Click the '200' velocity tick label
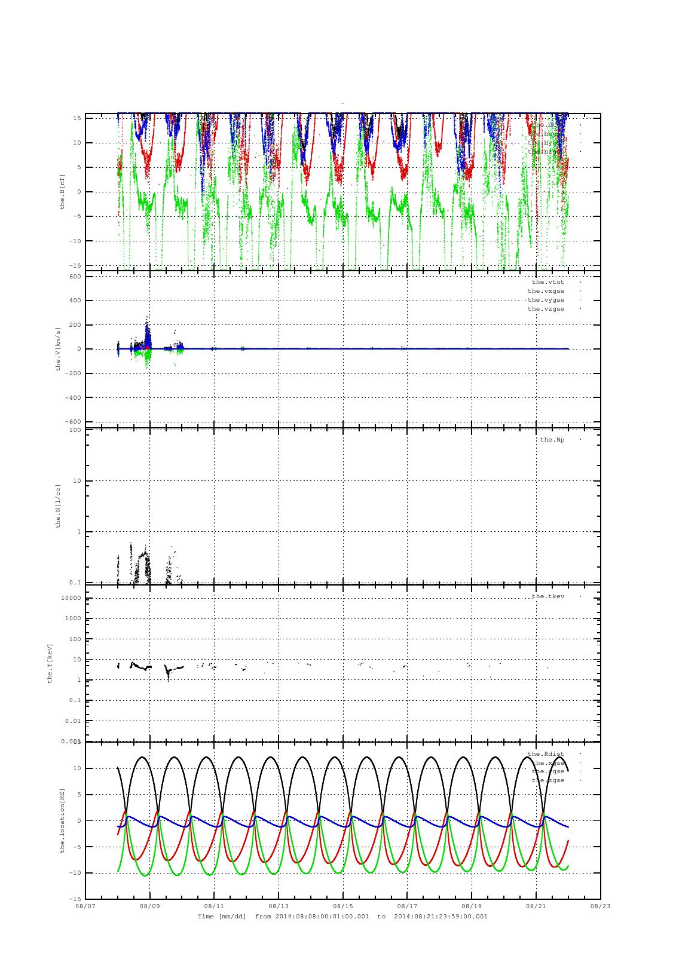The width and height of the screenshot is (676, 956). click(75, 325)
